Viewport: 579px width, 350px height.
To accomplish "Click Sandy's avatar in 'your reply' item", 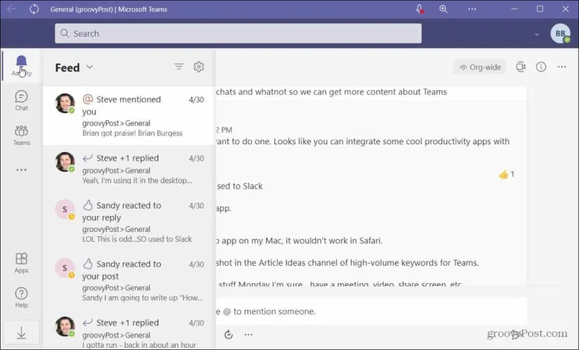I will pos(65,209).
